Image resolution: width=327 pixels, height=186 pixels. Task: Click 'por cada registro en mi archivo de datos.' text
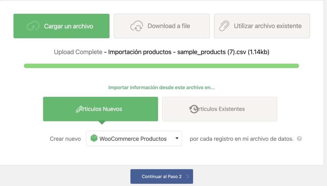(x=241, y=139)
